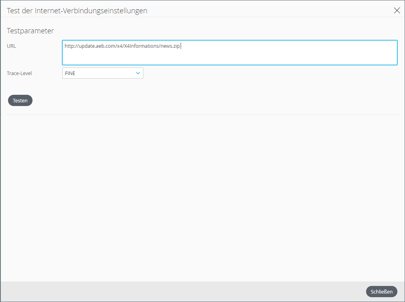Click the Trace-Level label
The image size is (405, 302).
click(19, 73)
